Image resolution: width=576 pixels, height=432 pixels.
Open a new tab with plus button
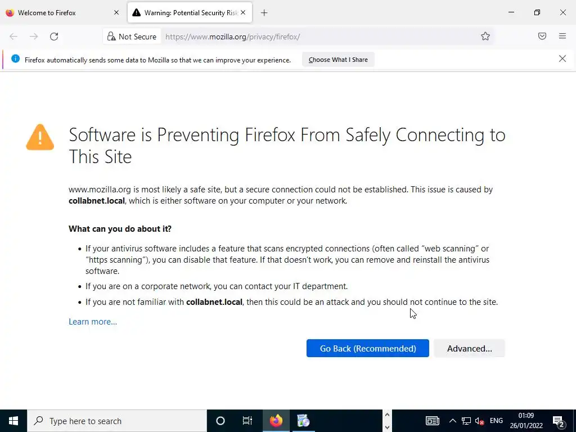[x=264, y=12]
